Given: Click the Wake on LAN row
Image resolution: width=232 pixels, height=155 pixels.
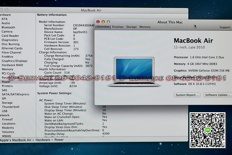Looking at the screenshot, I should [x=76, y=120].
